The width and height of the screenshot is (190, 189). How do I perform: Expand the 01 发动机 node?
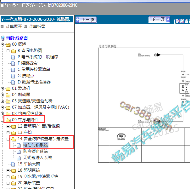click(2, 89)
